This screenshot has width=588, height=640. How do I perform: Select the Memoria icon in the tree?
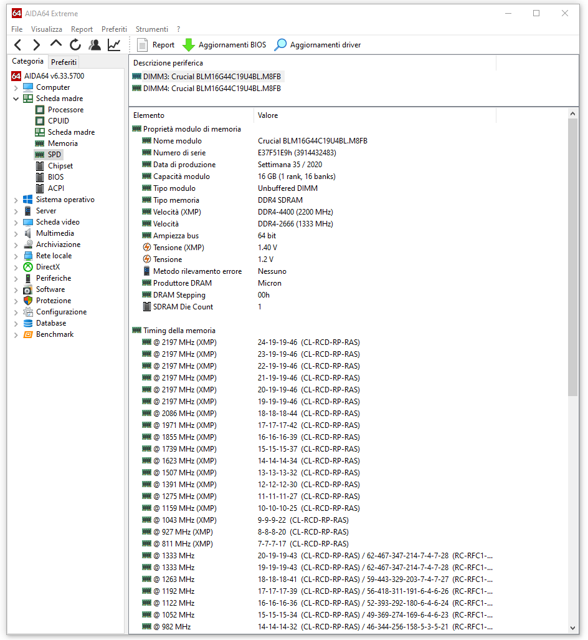(39, 143)
